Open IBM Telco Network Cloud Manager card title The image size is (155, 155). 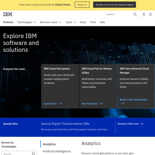pyautogui.click(x=134, y=71)
